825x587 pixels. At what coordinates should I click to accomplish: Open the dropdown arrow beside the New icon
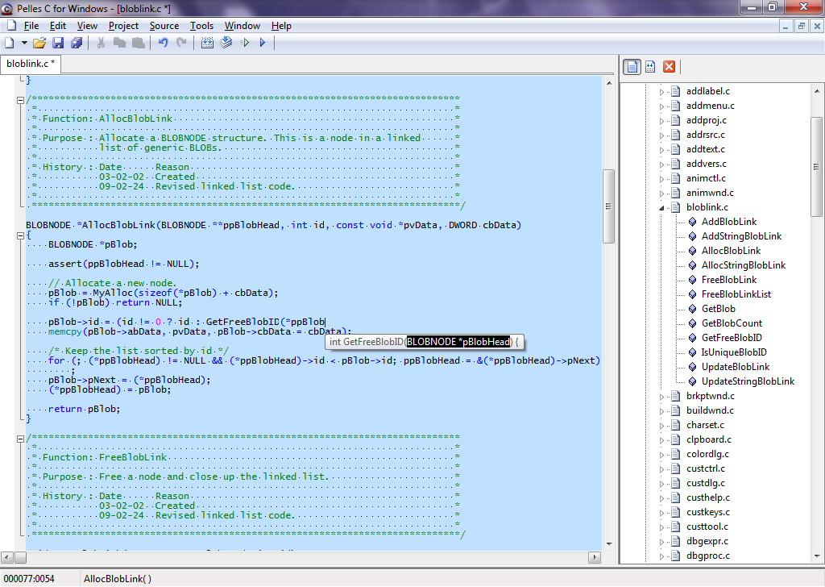(x=24, y=43)
